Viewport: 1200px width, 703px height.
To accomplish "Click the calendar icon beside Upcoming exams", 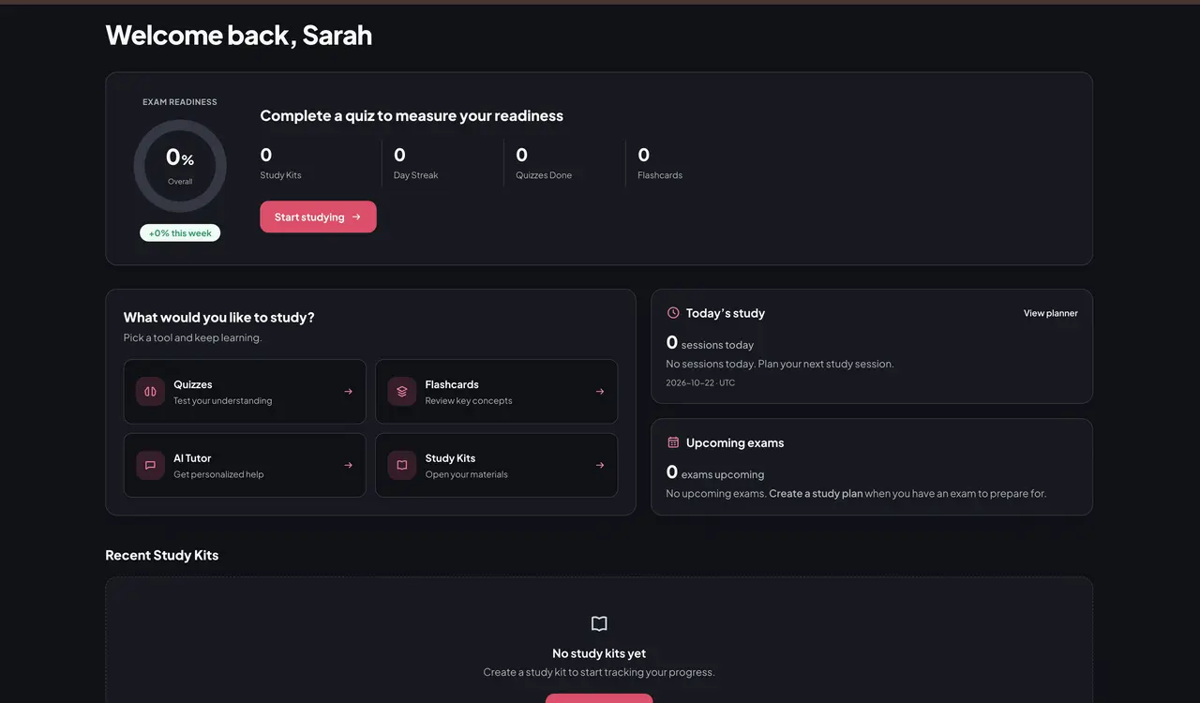I will coord(672,442).
